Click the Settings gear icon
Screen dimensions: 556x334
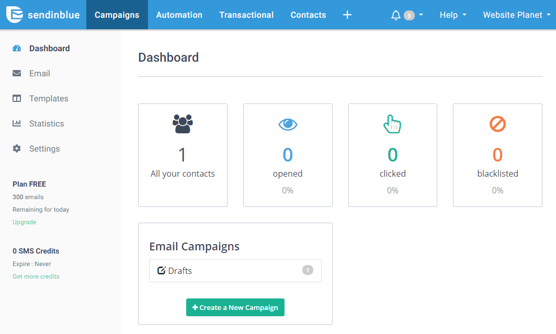click(x=16, y=148)
